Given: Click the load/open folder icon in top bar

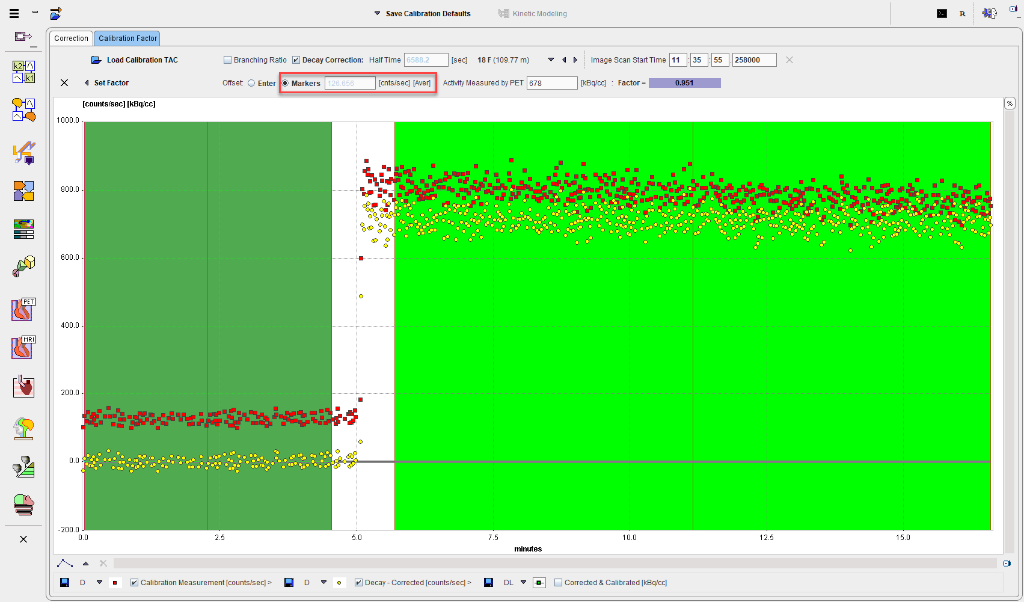Looking at the screenshot, I should (x=56, y=13).
